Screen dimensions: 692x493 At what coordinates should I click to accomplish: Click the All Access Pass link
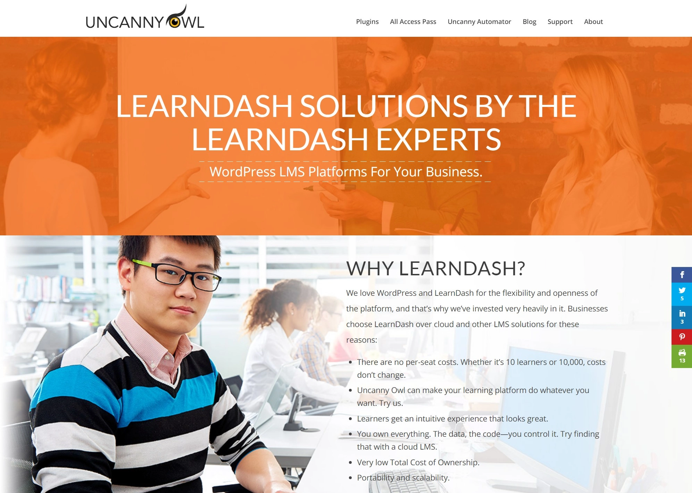point(414,21)
